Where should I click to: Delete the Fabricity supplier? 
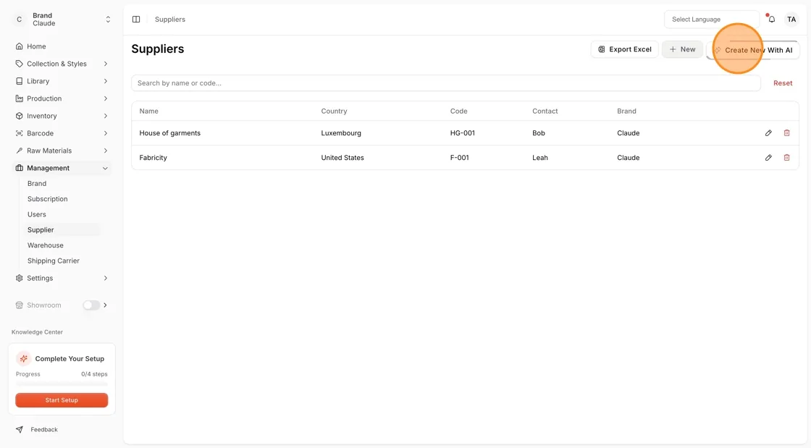(786, 158)
